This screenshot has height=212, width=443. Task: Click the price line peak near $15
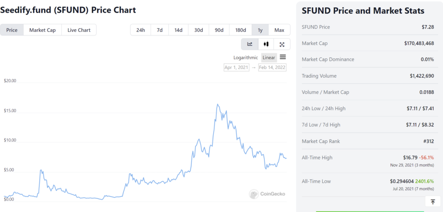tap(218, 104)
